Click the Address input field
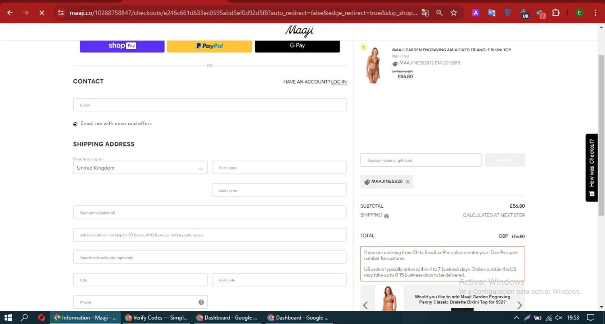Image resolution: width=605 pixels, height=324 pixels. coord(210,235)
